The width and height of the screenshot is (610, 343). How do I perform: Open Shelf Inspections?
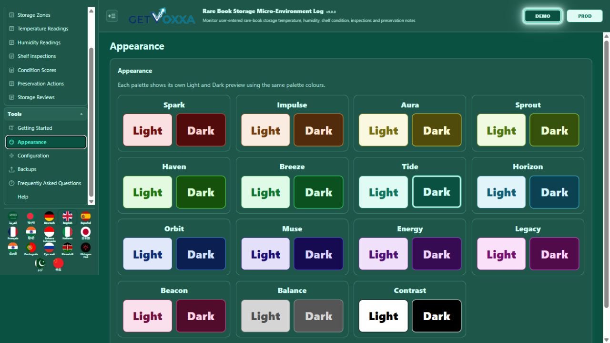(46, 56)
